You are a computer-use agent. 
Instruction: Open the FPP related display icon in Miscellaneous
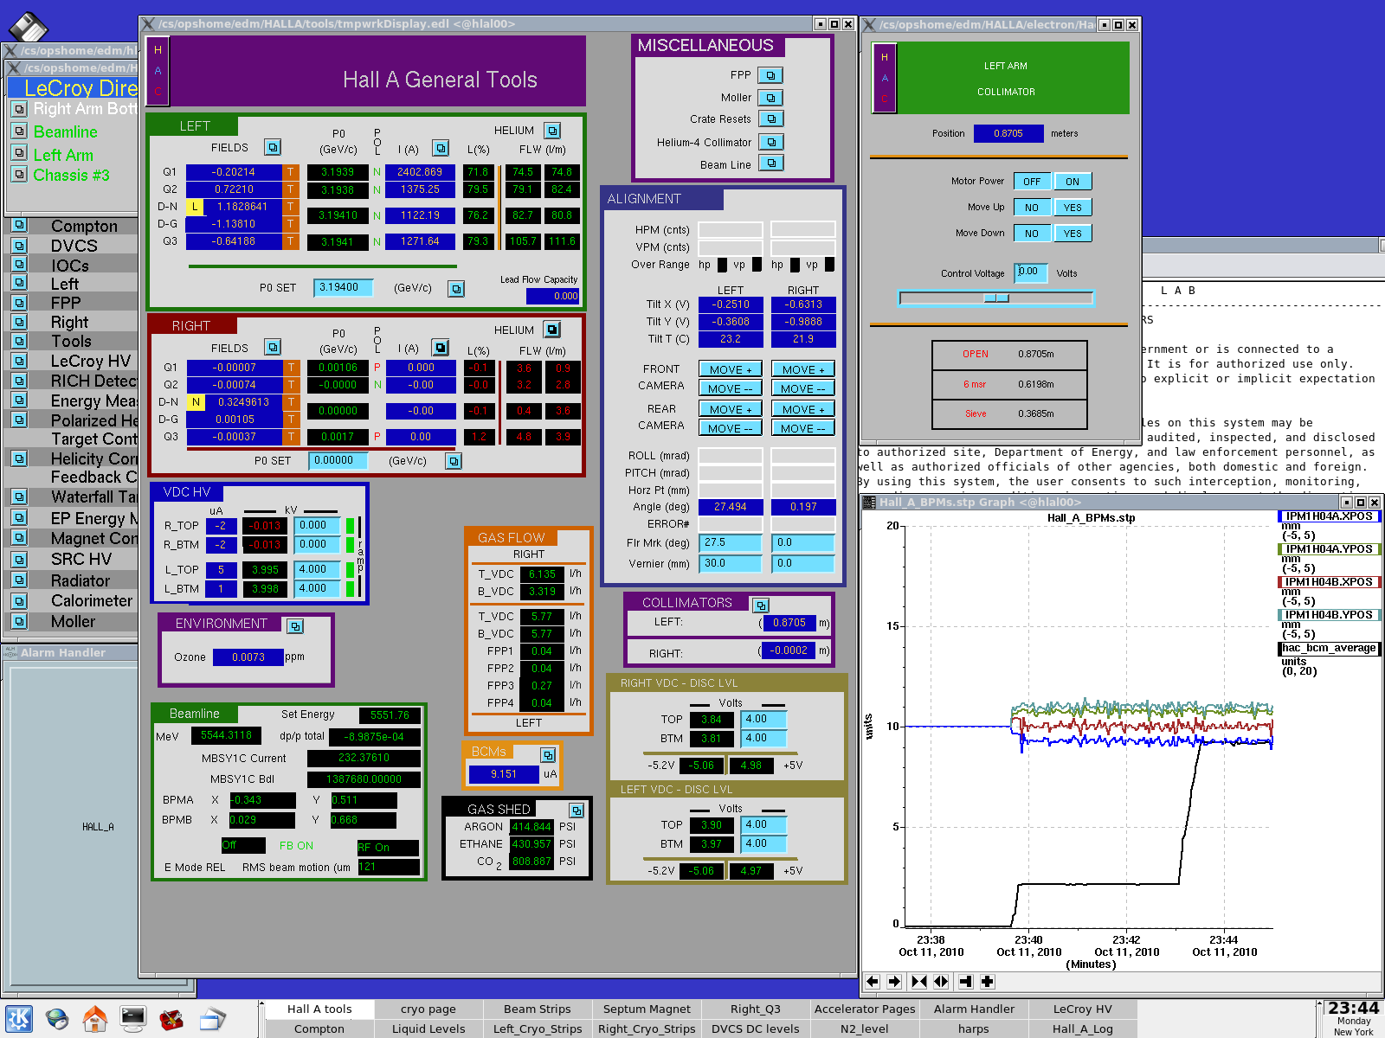[x=770, y=75]
